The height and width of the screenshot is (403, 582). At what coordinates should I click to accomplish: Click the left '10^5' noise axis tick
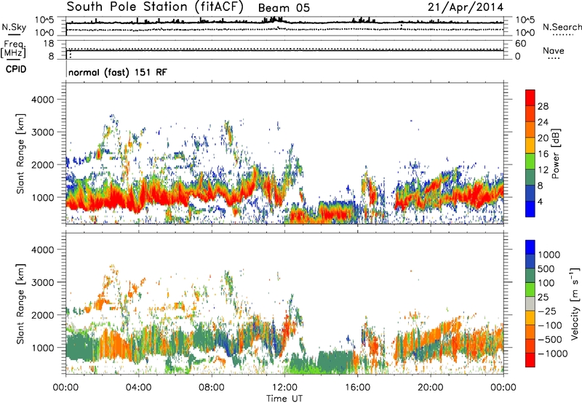tap(44, 20)
